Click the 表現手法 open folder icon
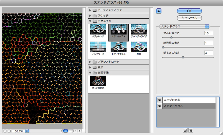Screen dimensions: 223x135 tap(95, 73)
